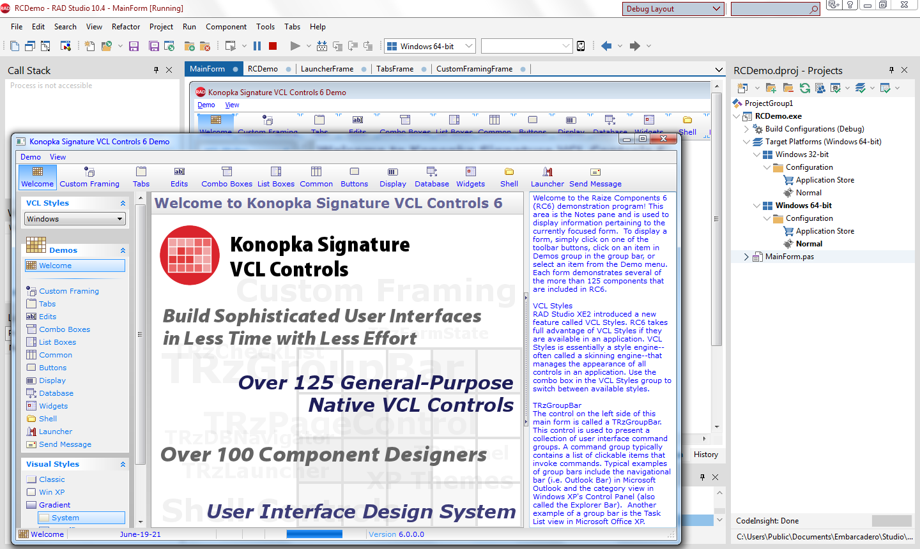Click the IDE search input field

click(x=770, y=9)
